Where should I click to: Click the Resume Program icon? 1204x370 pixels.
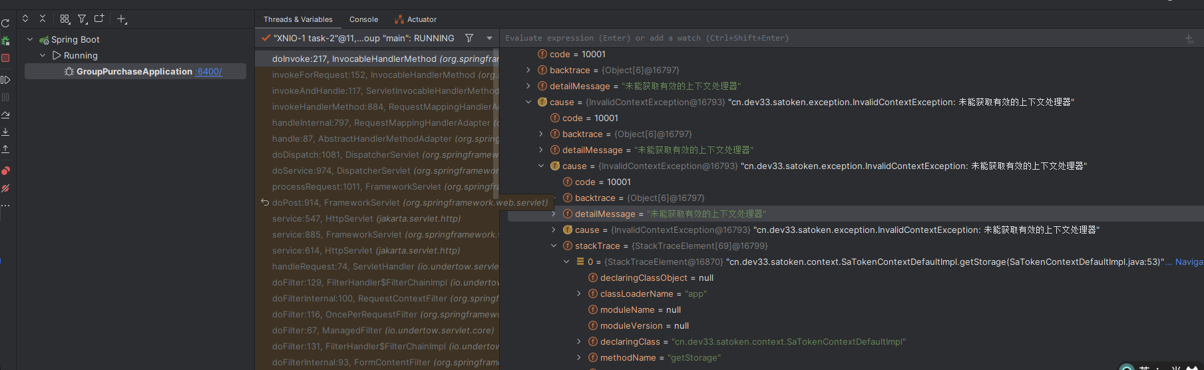[x=5, y=80]
